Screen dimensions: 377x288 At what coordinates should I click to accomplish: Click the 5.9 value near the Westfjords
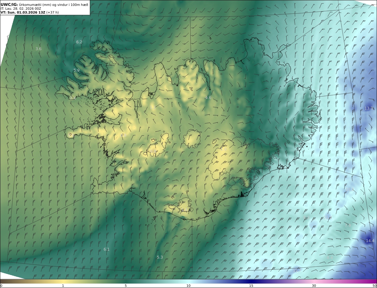click(77, 70)
